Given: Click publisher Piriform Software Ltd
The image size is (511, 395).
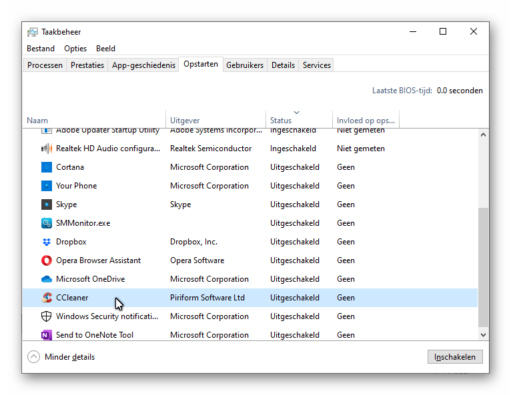Looking at the screenshot, I should click(x=207, y=298).
